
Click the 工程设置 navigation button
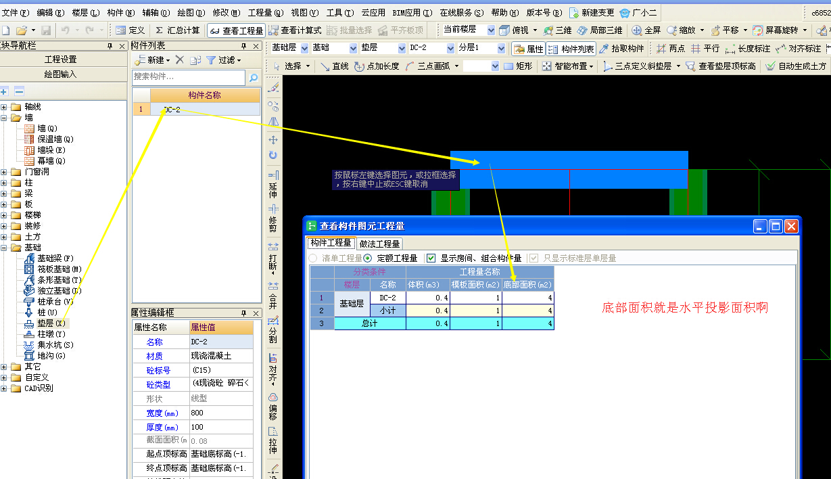click(60, 60)
